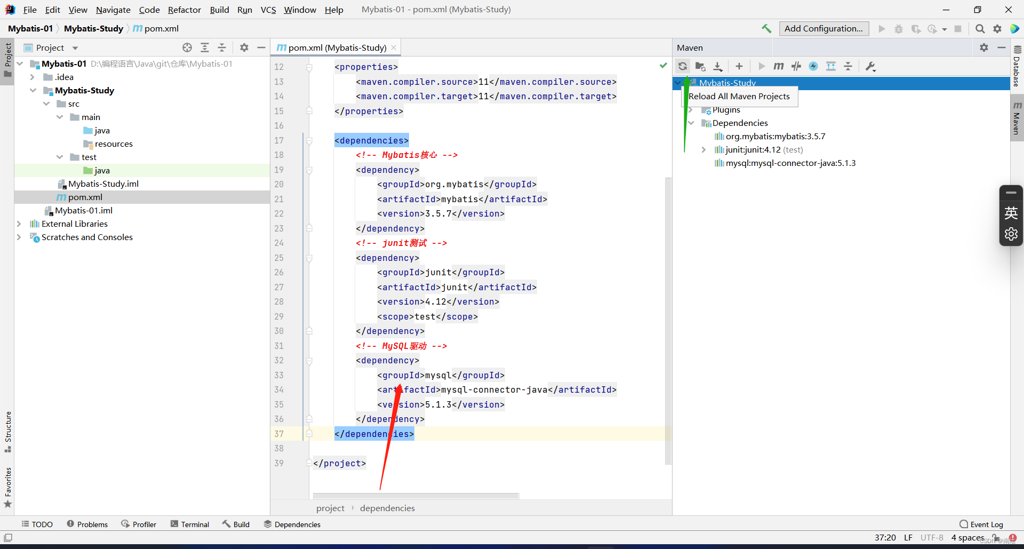Viewport: 1024px width, 549px height.
Task: Click UTF-8 encoding in status bar
Action: (932, 537)
